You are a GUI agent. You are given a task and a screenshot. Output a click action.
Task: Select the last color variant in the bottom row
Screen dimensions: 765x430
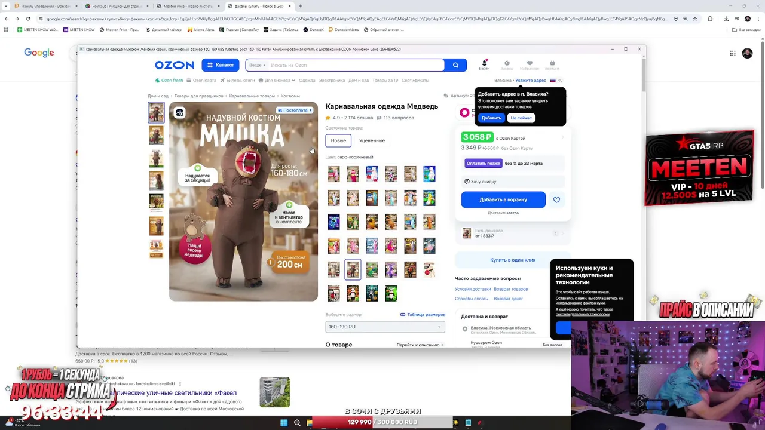click(391, 293)
